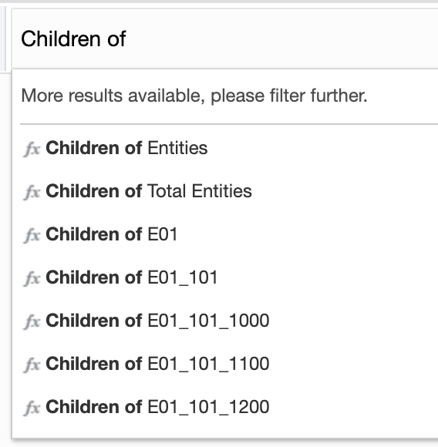Pick the Children of E01_101_1100 suggestion

[x=225, y=364]
